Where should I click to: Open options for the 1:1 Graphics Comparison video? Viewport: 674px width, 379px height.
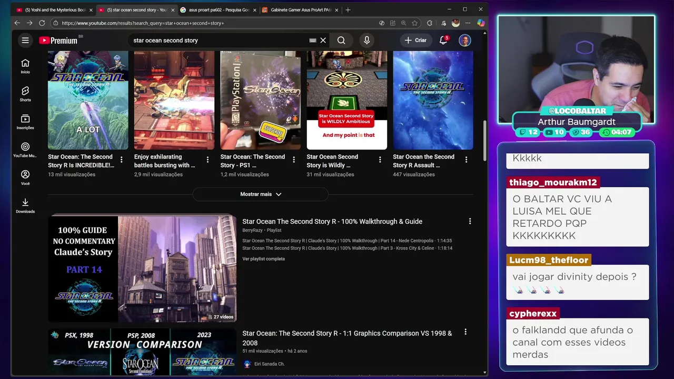[465, 332]
